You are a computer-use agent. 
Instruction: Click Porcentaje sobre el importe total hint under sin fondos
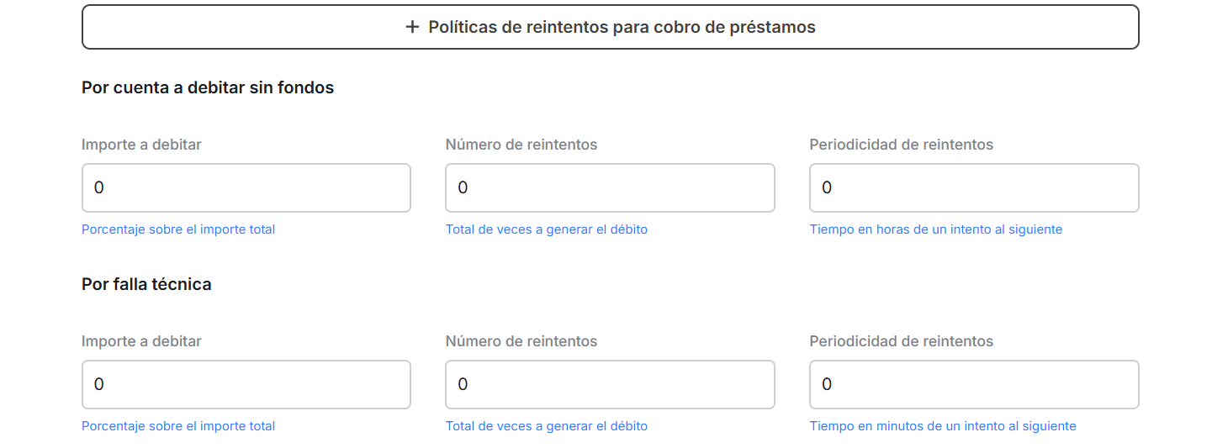[178, 229]
